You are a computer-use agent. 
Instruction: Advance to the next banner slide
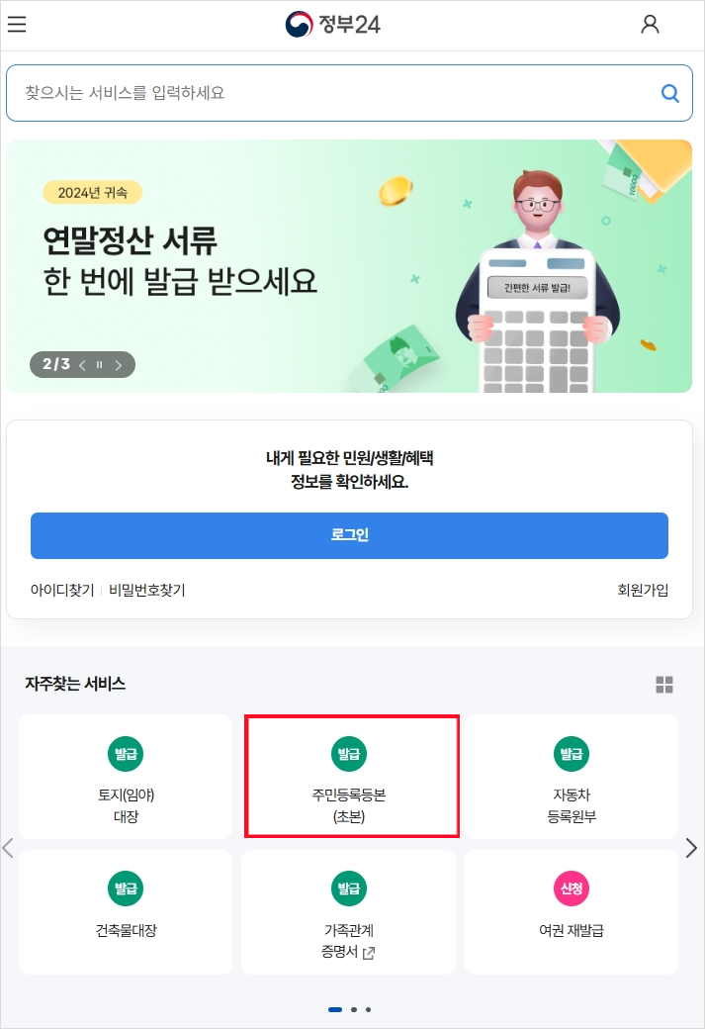pos(119,365)
